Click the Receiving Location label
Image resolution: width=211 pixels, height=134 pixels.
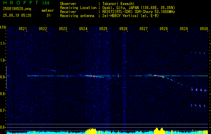78,8
